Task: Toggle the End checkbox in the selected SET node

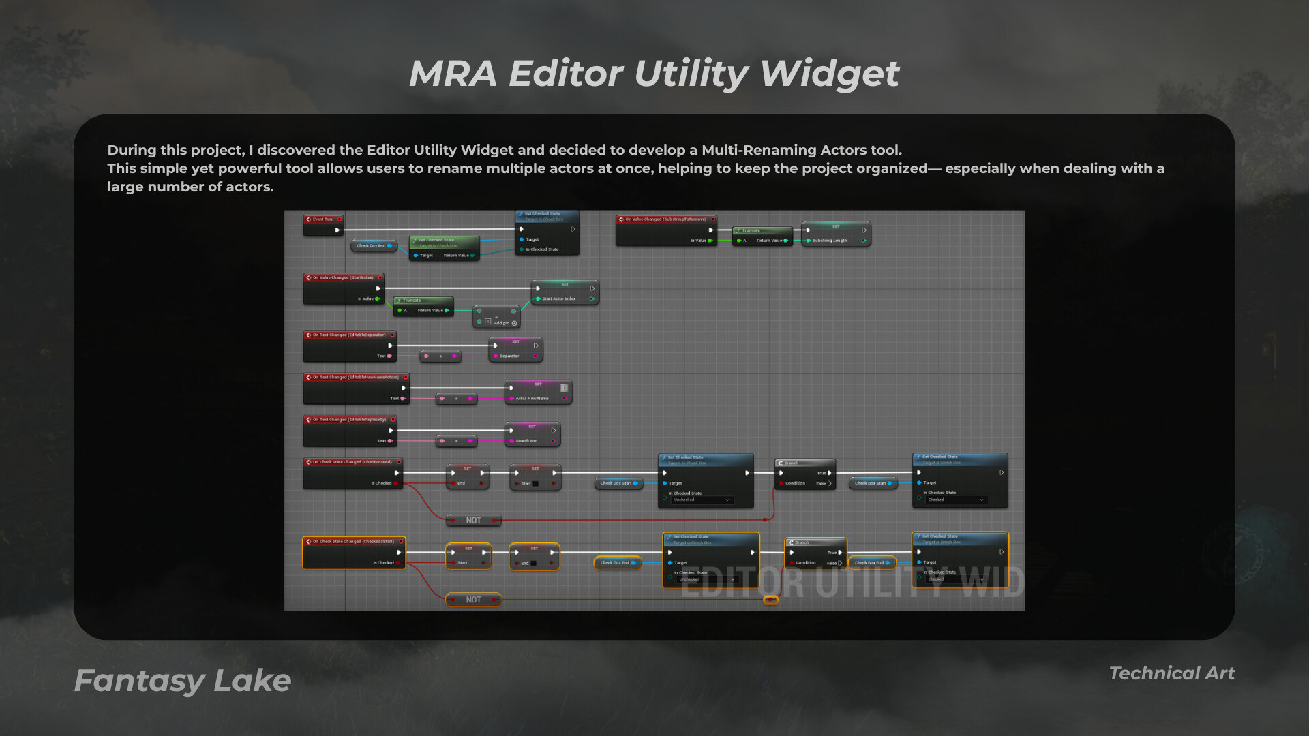Action: point(533,563)
